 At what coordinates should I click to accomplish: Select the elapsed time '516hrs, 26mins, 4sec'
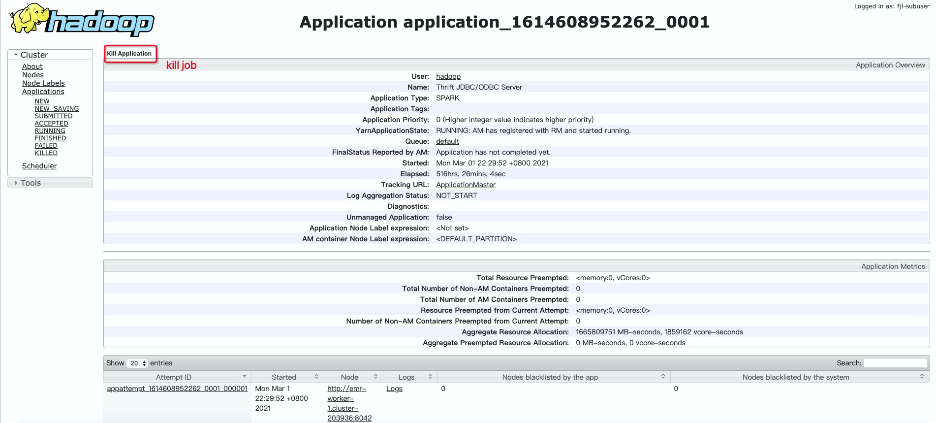coord(470,174)
